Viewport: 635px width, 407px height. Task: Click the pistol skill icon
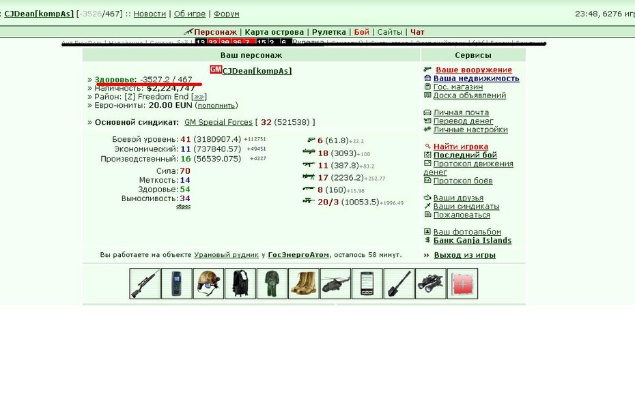click(x=311, y=140)
